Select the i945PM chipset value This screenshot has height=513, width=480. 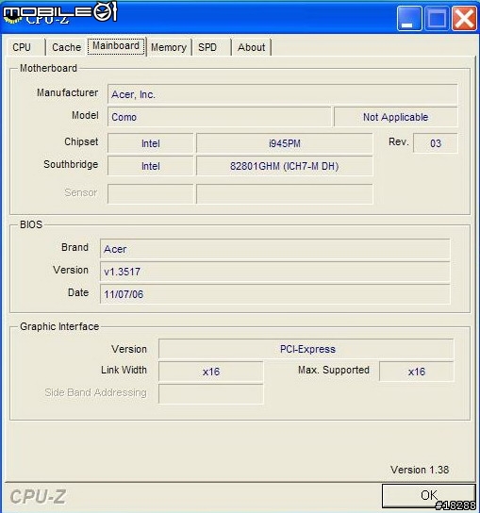coord(285,143)
